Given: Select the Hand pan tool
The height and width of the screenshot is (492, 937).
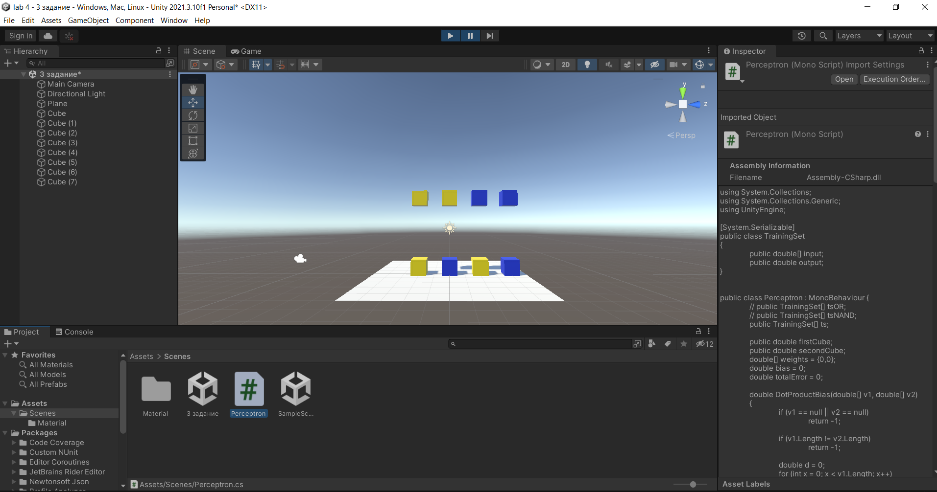Looking at the screenshot, I should click(x=192, y=89).
